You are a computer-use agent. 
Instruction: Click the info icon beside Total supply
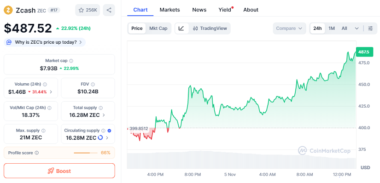pos(100,108)
